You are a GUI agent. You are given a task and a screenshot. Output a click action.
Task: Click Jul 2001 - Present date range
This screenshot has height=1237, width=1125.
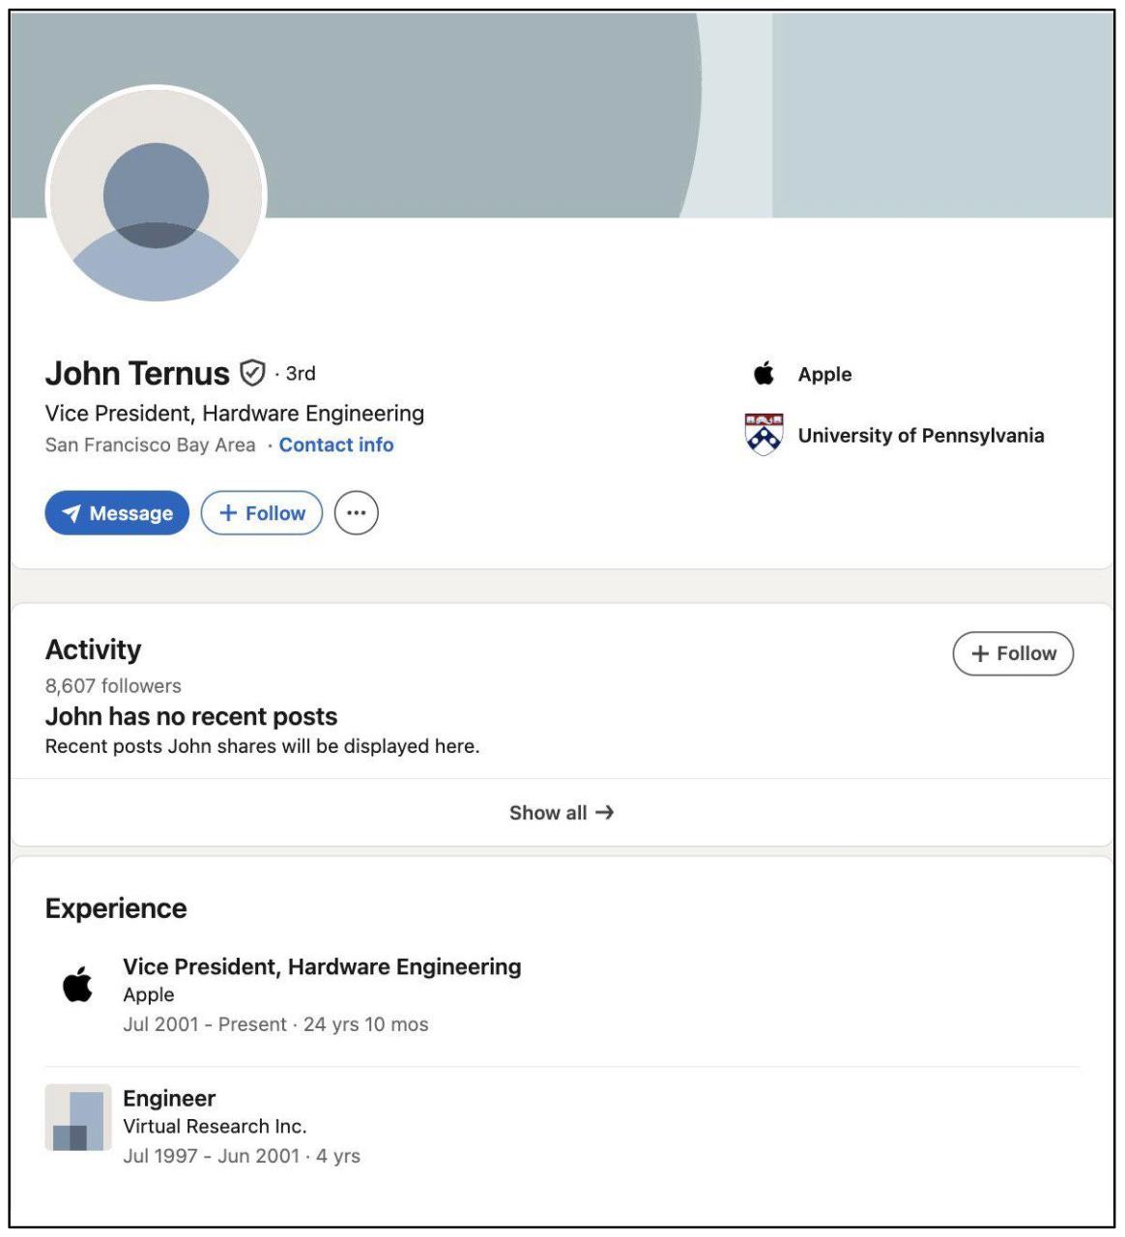[x=205, y=1024]
